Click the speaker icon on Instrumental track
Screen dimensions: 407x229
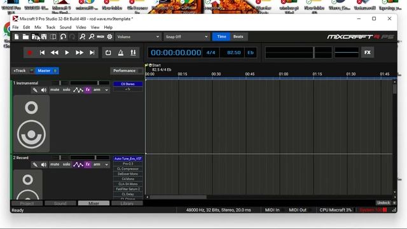pyautogui.click(x=44, y=90)
